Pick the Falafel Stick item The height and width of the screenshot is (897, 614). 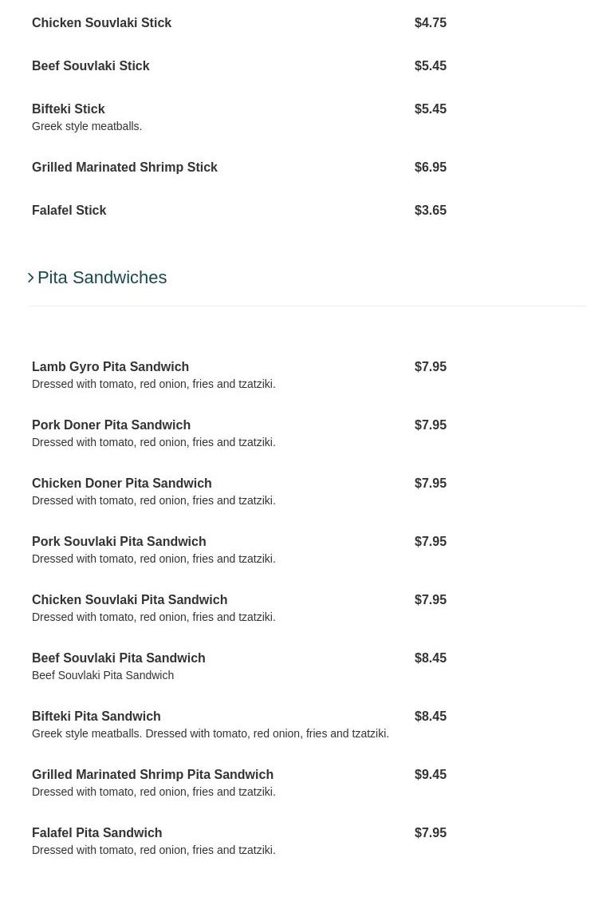tap(69, 211)
